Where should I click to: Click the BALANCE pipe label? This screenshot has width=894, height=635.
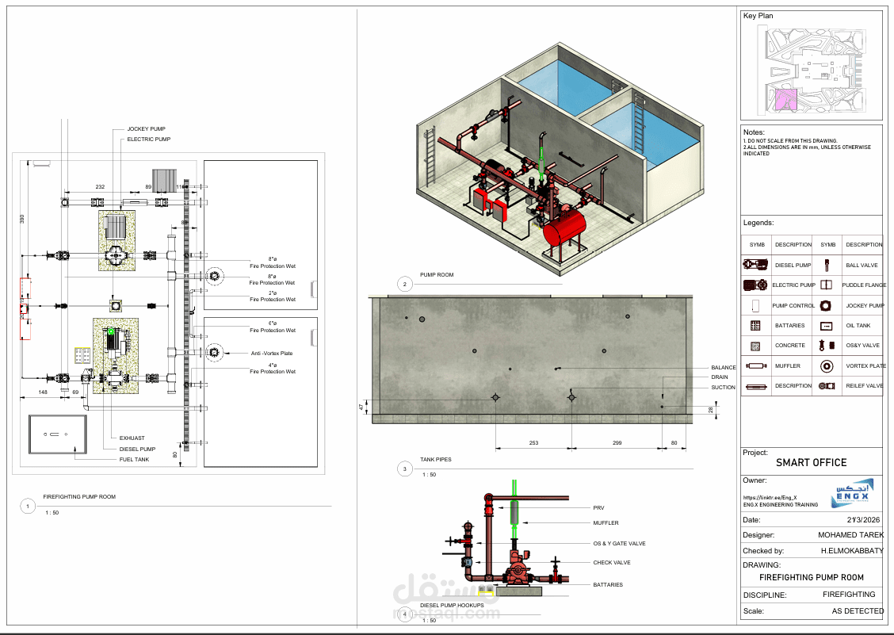point(724,367)
